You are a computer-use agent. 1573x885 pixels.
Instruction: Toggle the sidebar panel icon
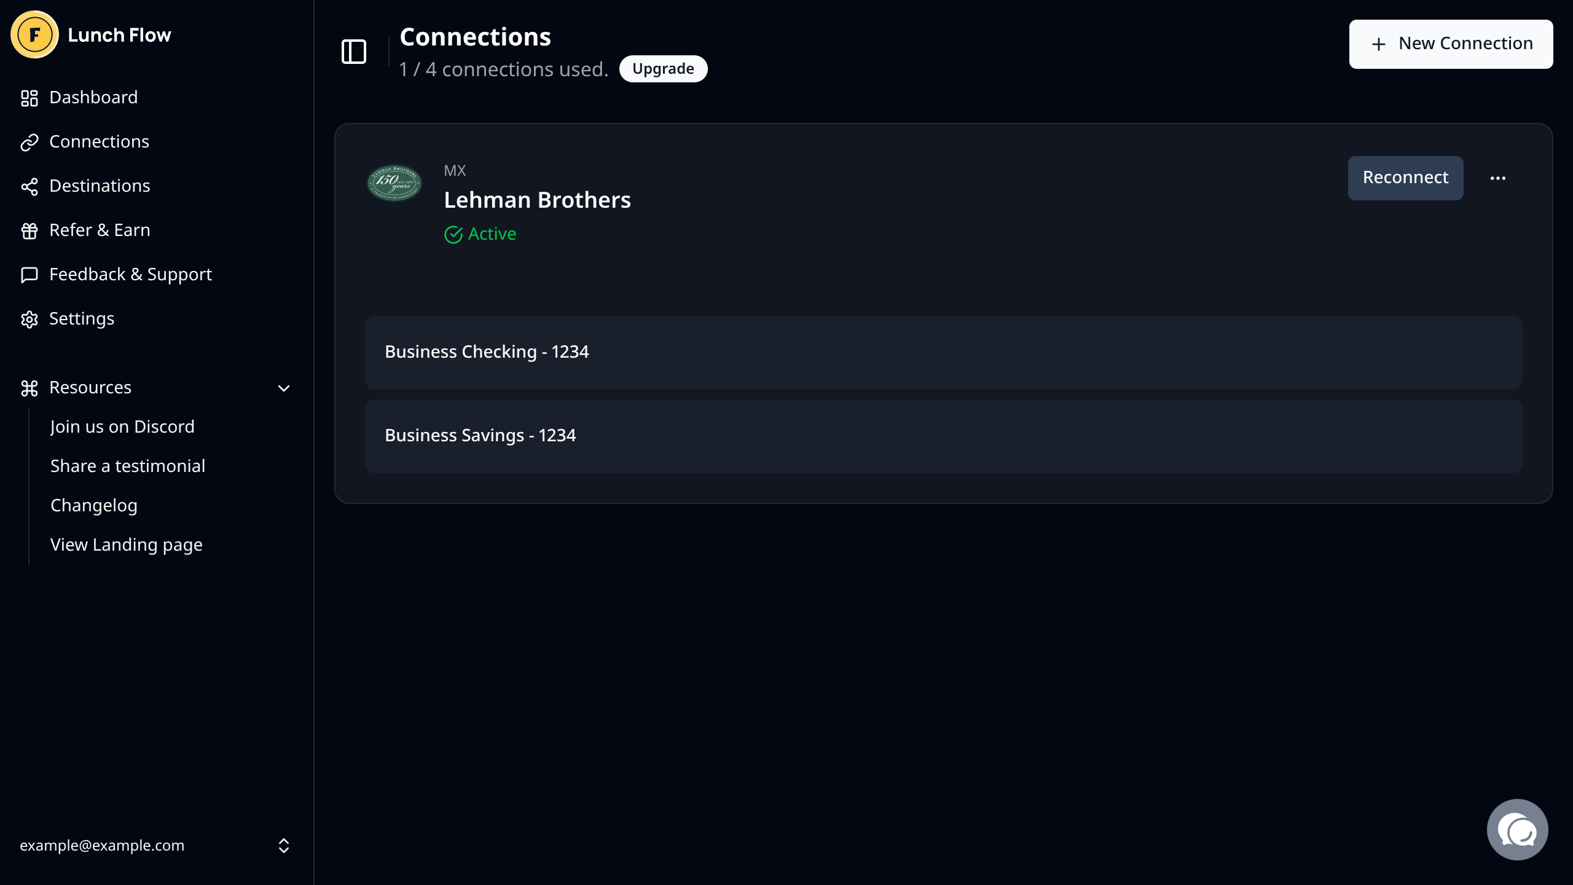click(354, 52)
